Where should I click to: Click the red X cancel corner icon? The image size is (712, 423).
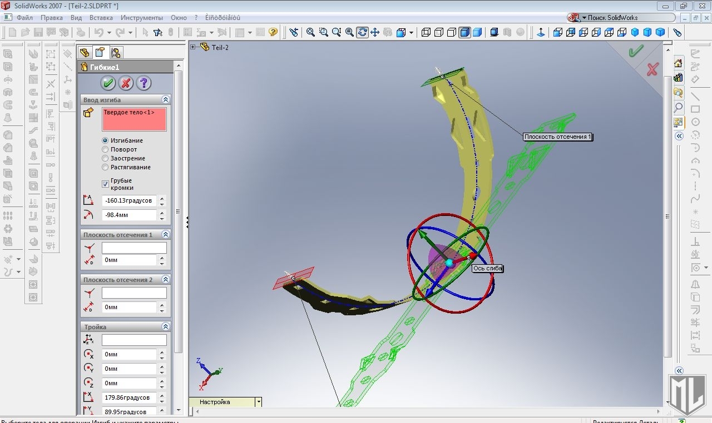[652, 69]
